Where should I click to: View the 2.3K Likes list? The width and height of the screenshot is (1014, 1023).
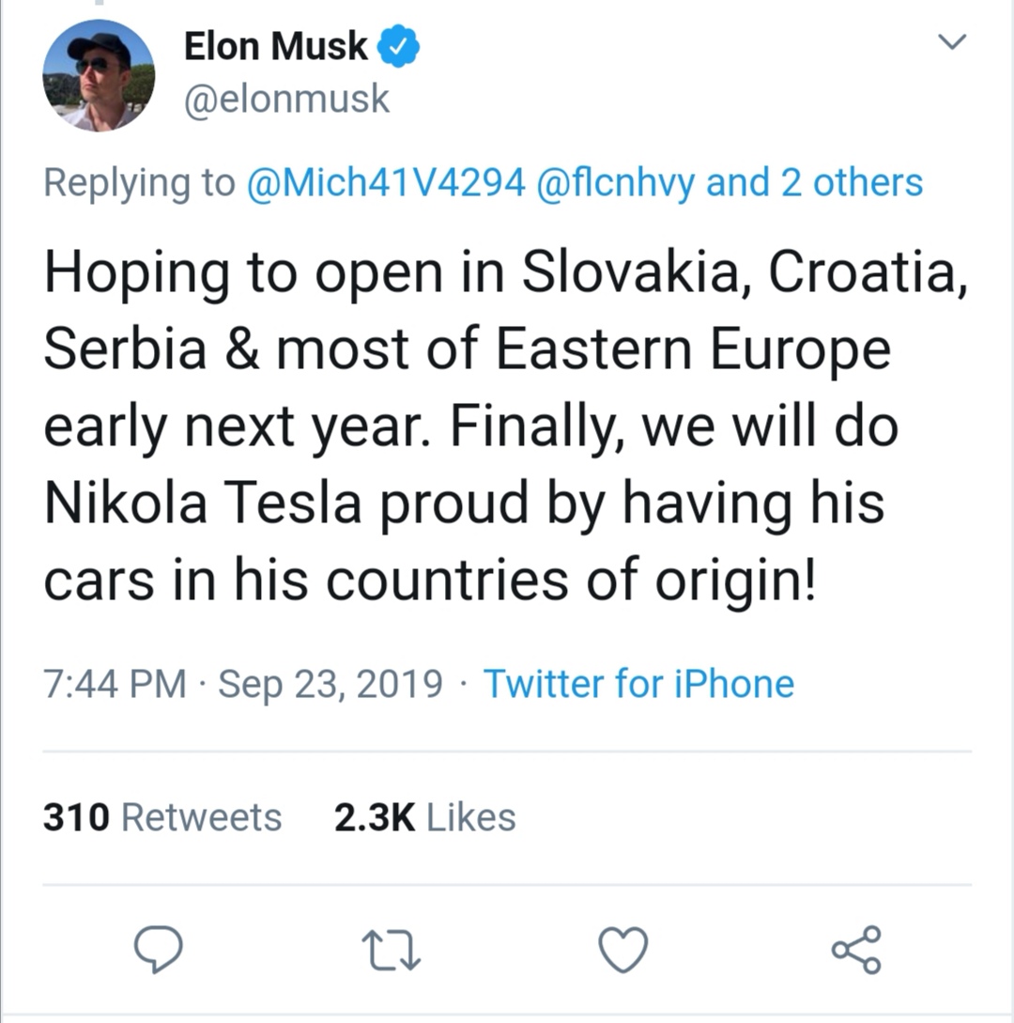coord(424,817)
